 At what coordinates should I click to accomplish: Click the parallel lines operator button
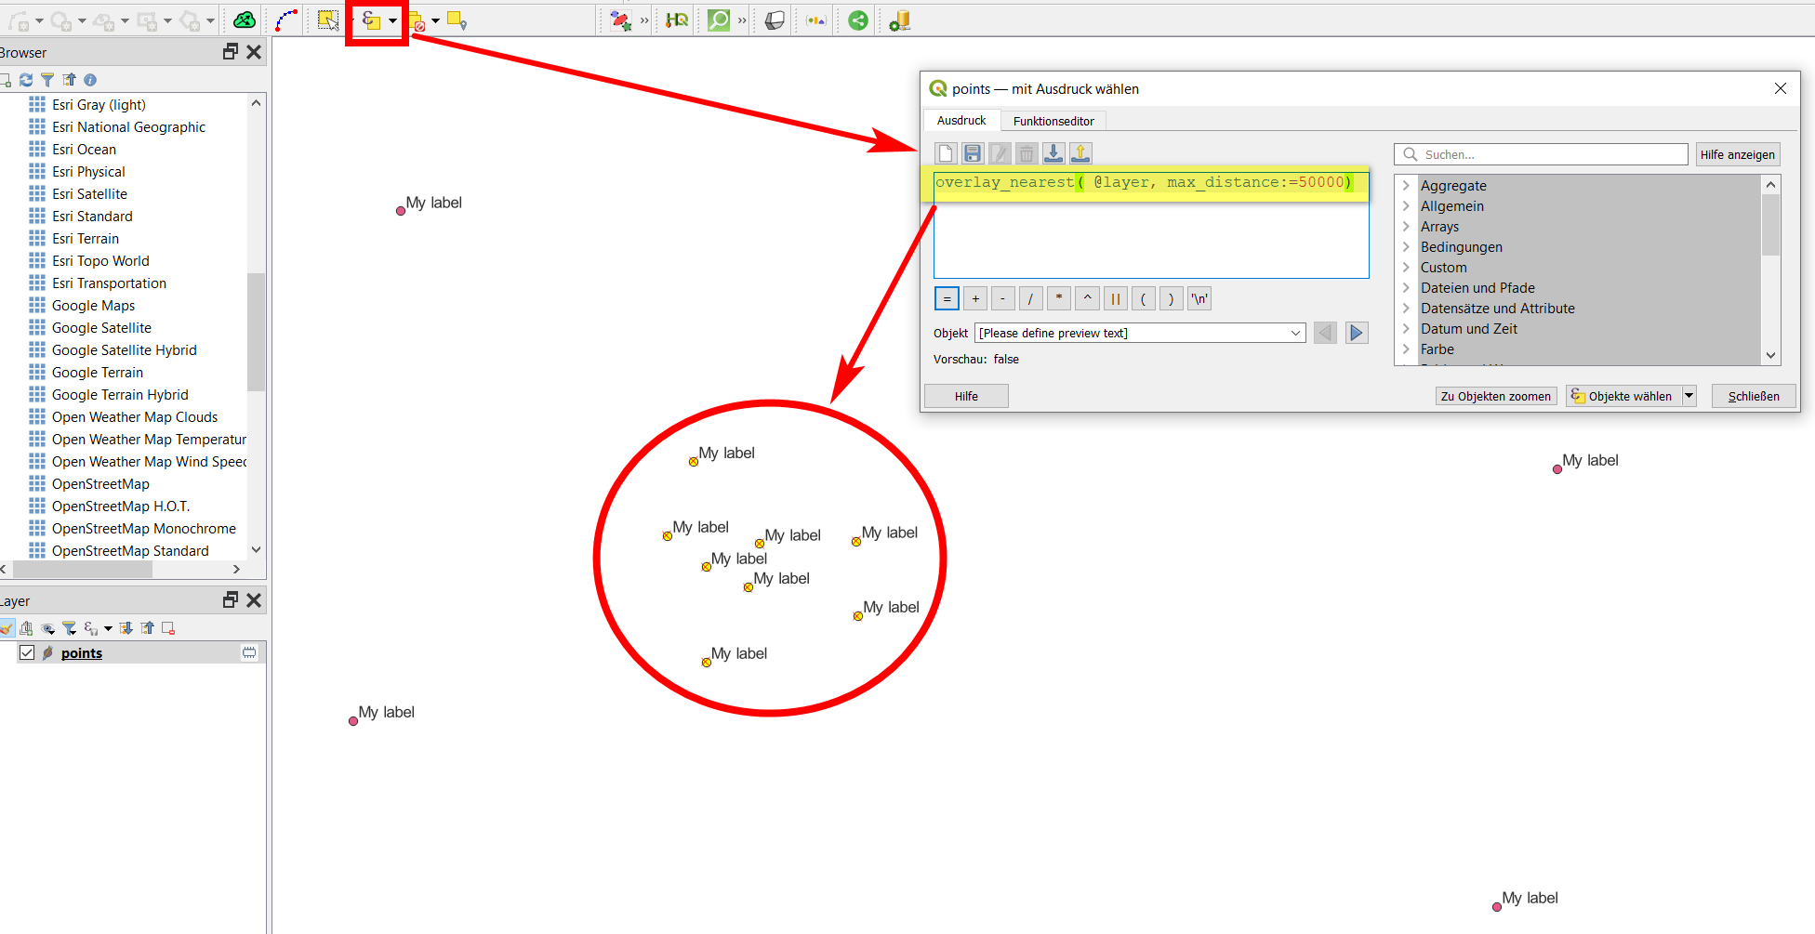point(1115,297)
